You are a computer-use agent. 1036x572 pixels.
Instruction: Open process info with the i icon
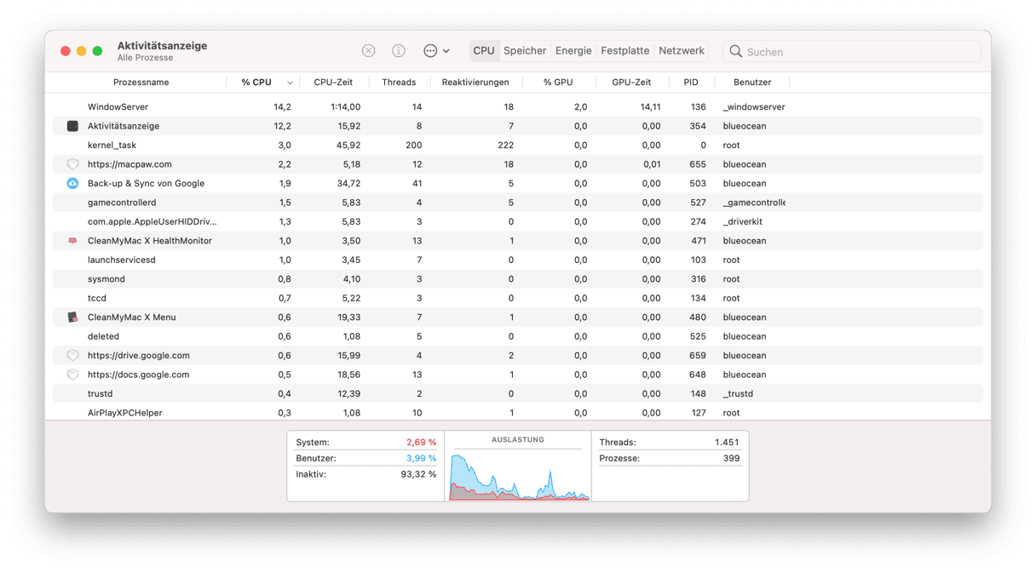click(x=398, y=51)
